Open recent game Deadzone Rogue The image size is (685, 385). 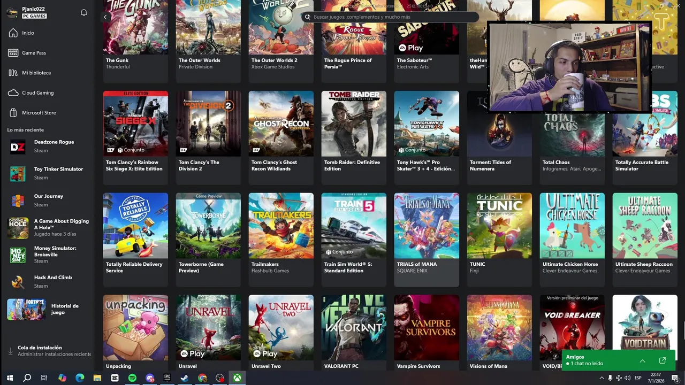click(48, 146)
